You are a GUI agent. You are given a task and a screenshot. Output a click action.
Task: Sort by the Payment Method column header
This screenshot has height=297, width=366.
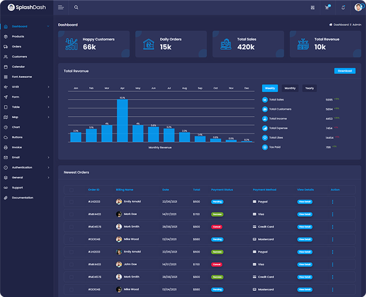click(265, 190)
